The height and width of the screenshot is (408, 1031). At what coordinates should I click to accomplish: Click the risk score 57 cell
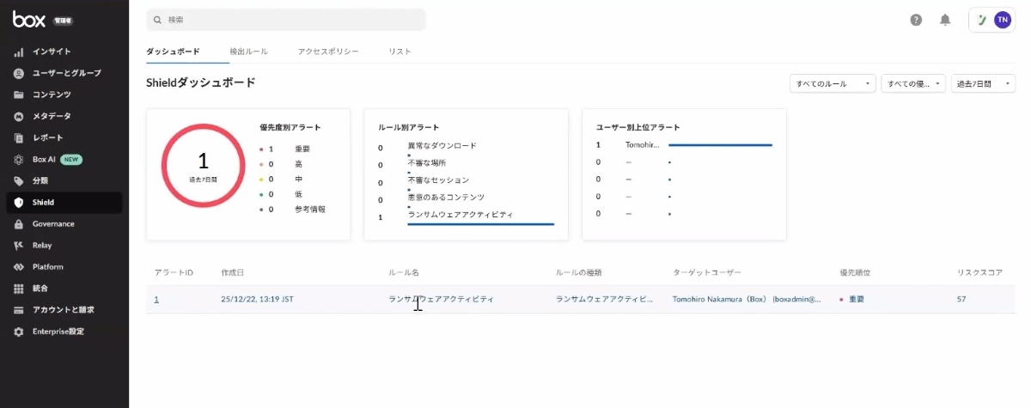(961, 299)
